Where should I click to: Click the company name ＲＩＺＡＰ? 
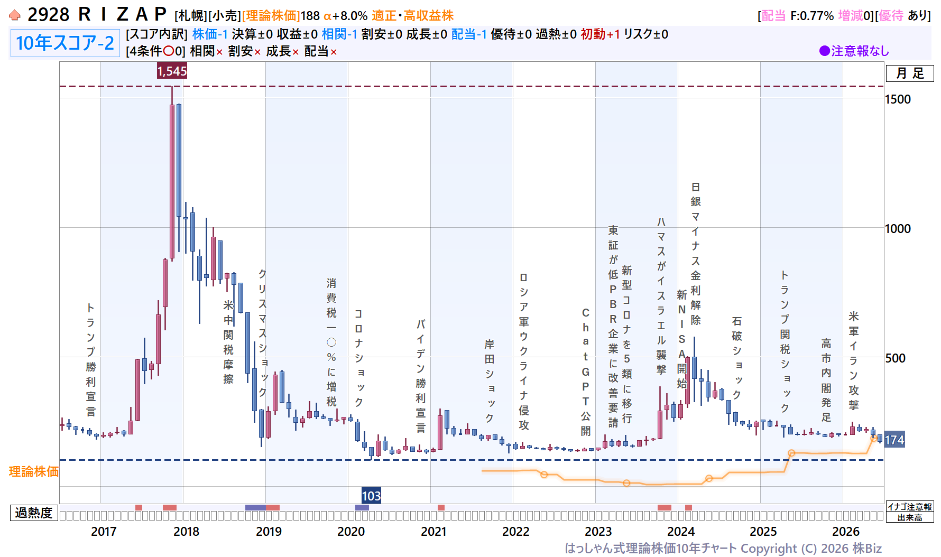(x=123, y=15)
